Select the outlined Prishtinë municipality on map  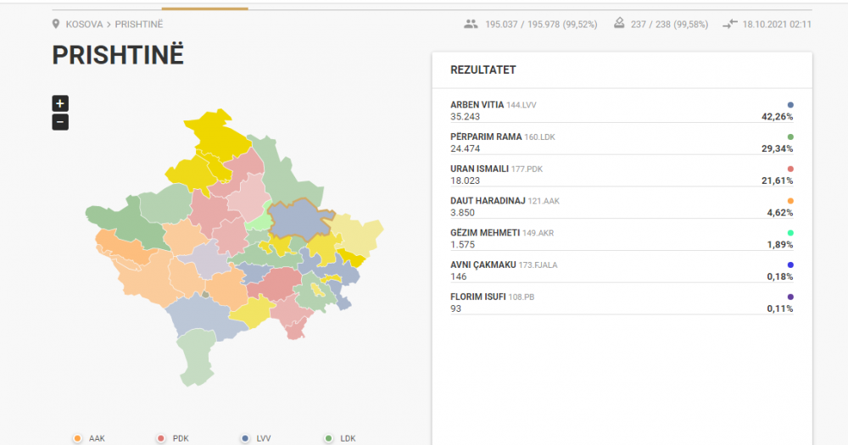(298, 219)
